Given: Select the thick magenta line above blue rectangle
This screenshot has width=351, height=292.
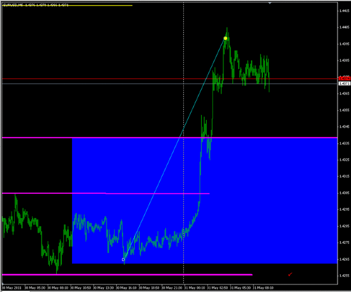Looking at the screenshot, I should pyautogui.click(x=170, y=138).
